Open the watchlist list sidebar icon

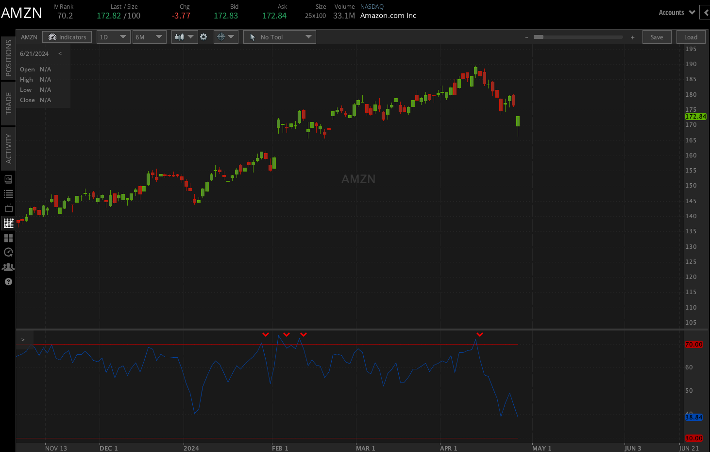tap(8, 194)
